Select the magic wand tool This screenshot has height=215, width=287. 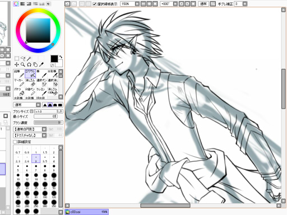click(x=29, y=58)
